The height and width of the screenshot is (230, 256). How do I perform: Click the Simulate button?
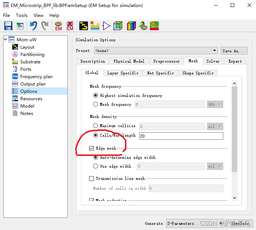pyautogui.click(x=239, y=223)
